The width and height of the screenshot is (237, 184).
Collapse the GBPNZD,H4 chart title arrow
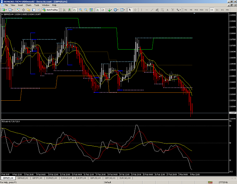(x=2, y=14)
